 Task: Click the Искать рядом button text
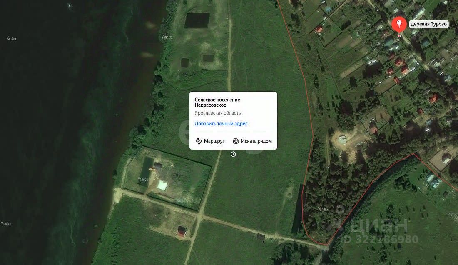coord(256,141)
